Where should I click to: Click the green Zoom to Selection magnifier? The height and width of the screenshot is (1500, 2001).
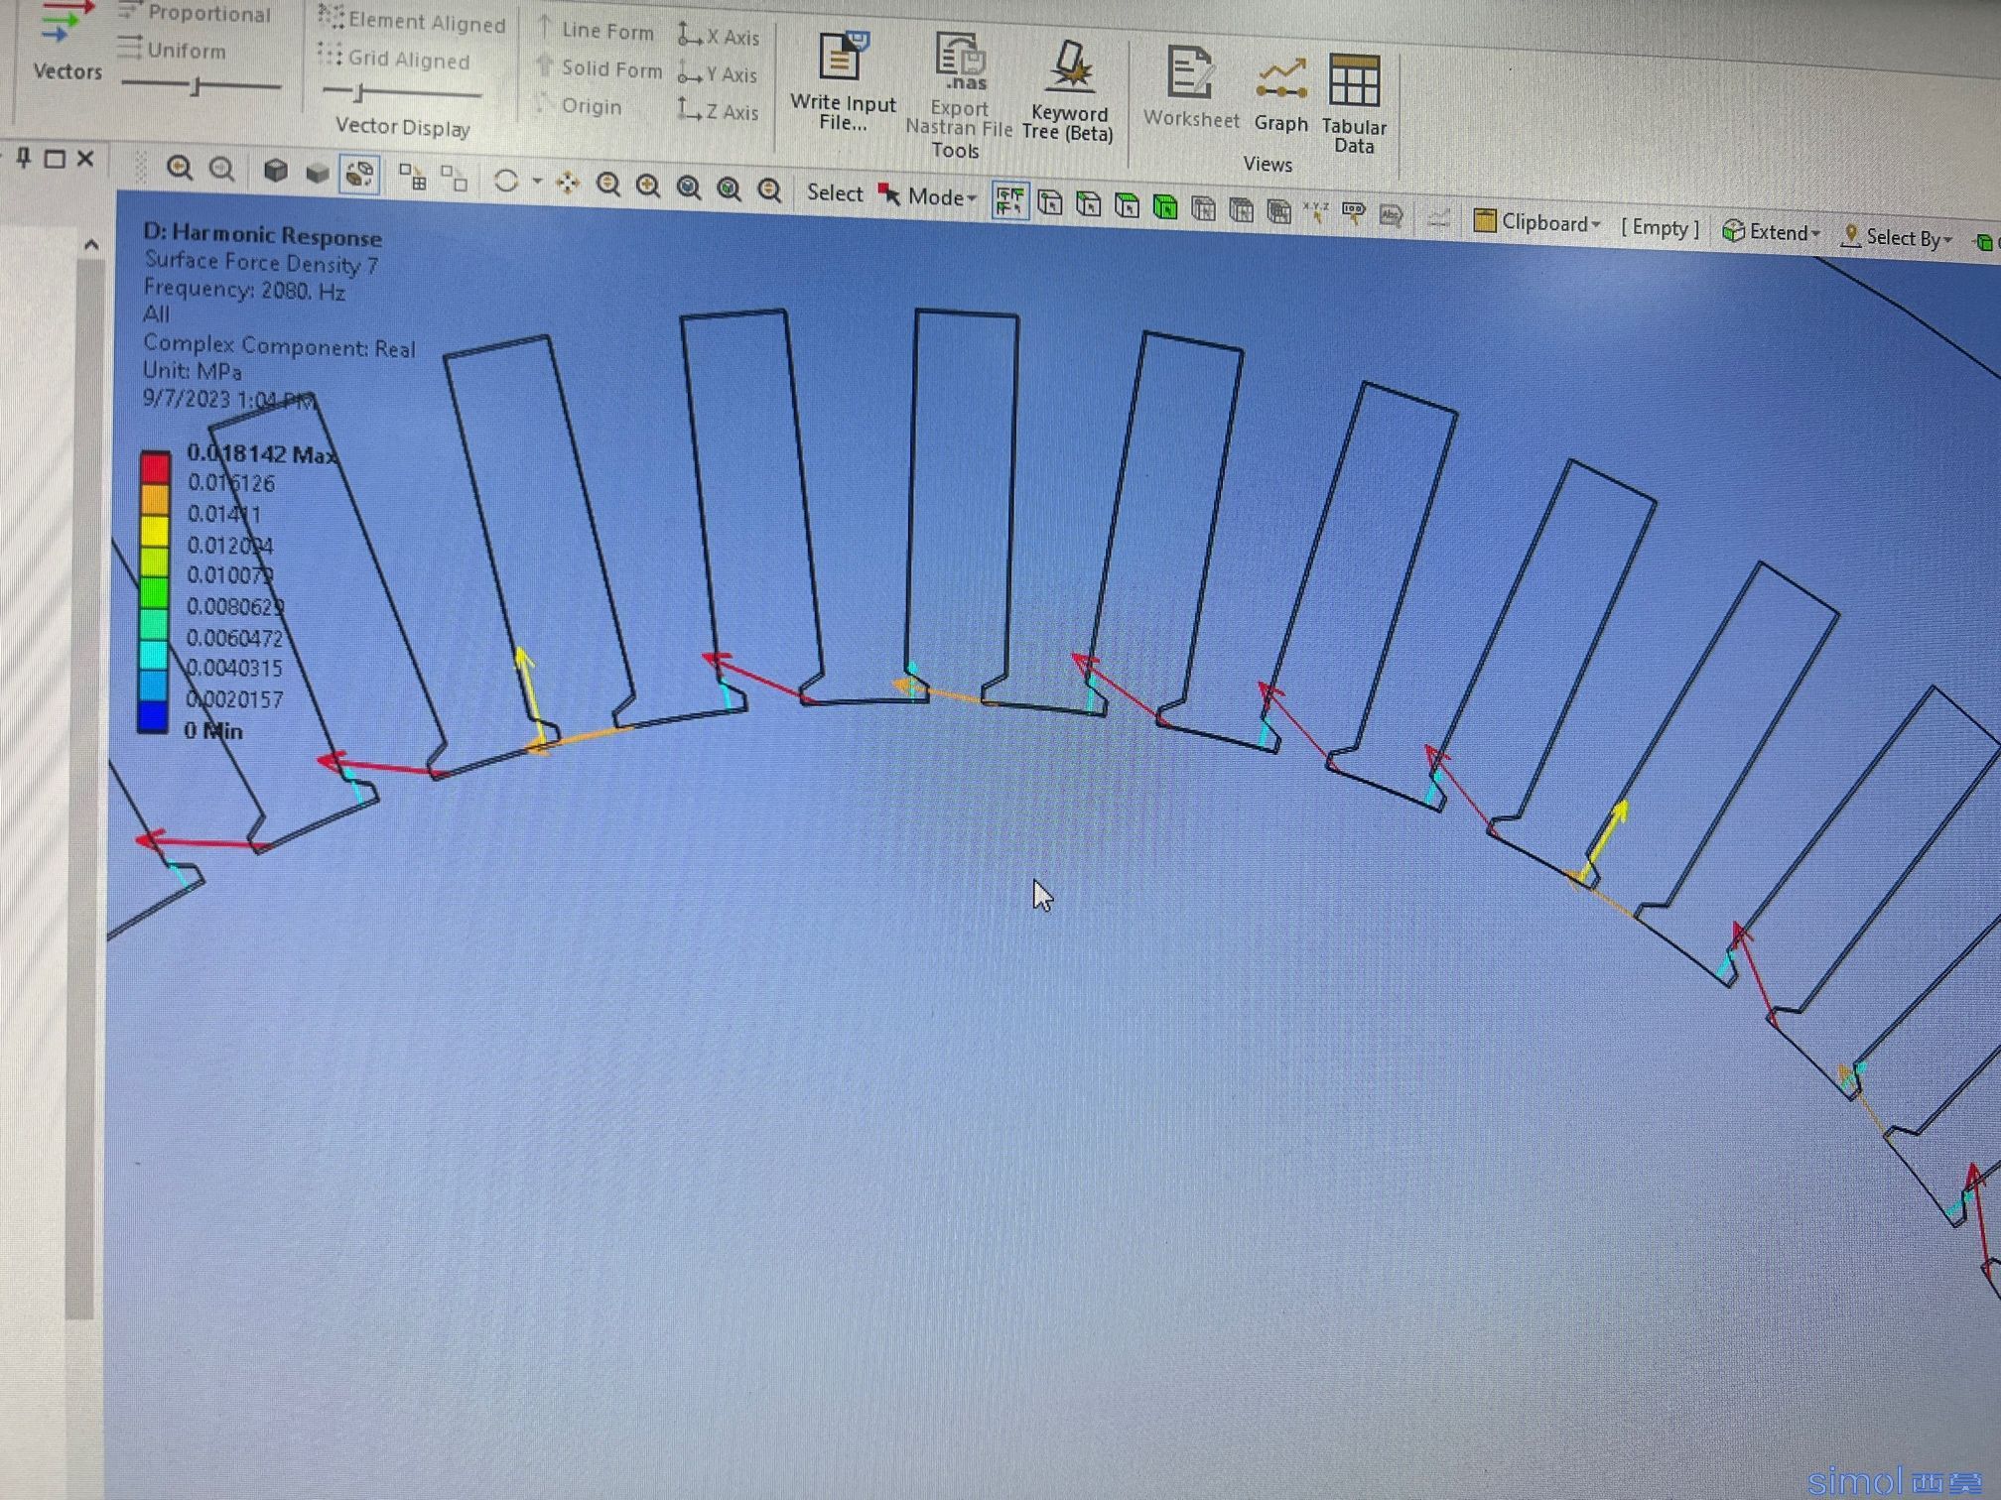[x=730, y=188]
